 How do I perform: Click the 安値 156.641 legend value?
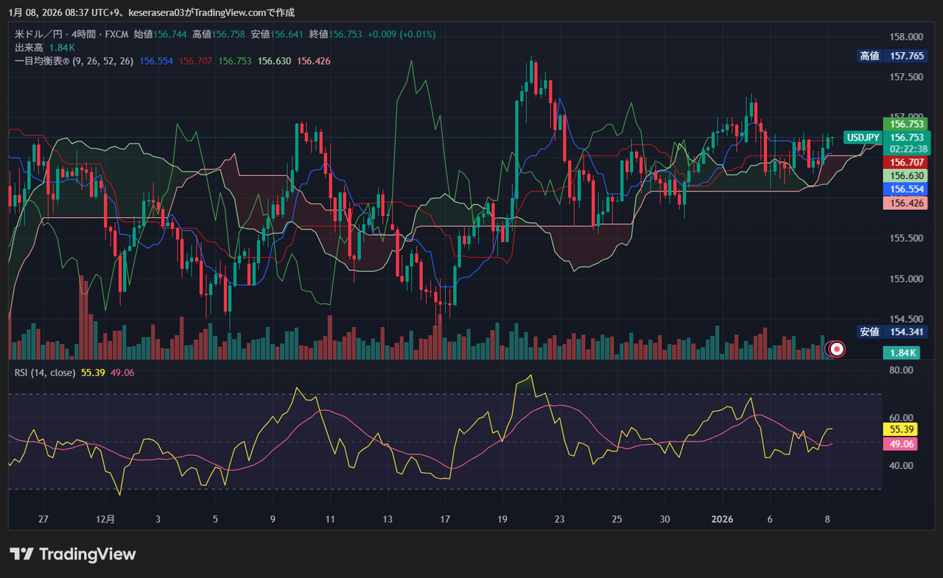[x=277, y=34]
